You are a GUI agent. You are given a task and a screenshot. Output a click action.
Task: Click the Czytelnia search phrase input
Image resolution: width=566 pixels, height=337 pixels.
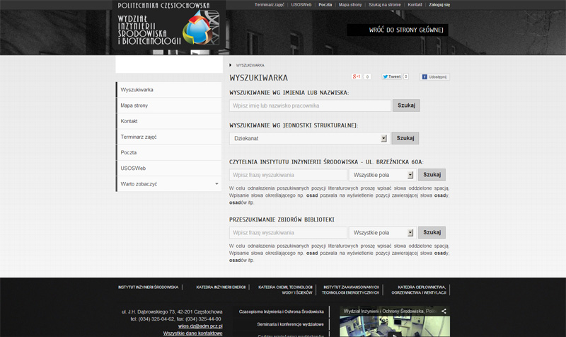288,175
